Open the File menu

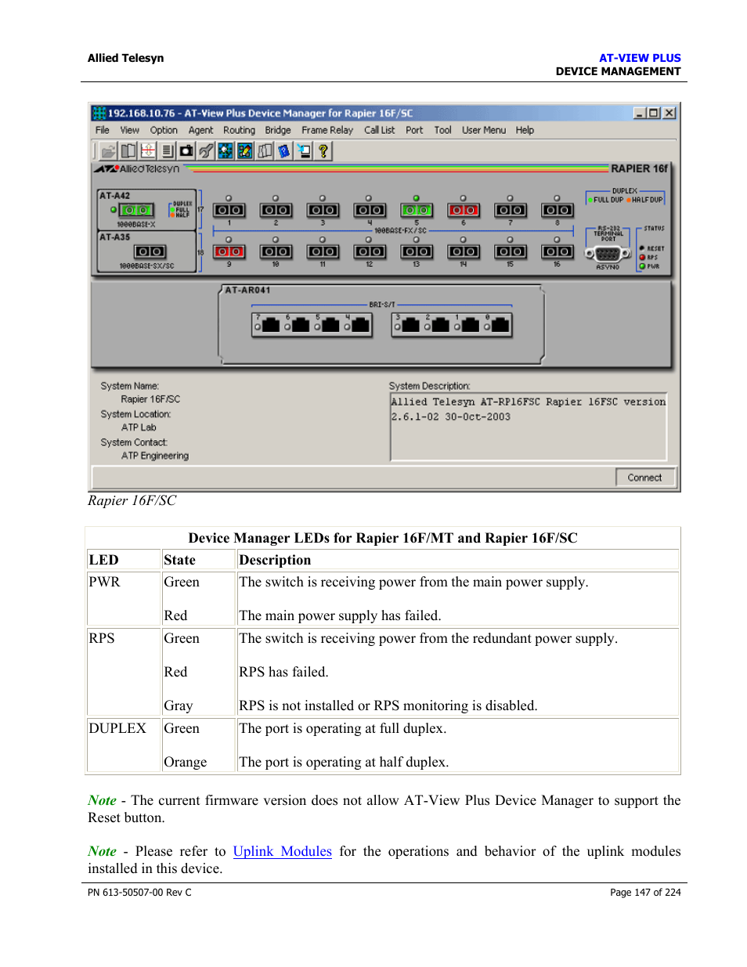point(103,130)
